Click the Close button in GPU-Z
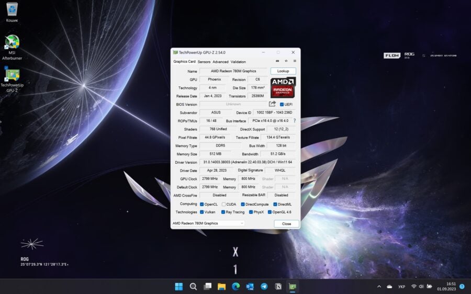The width and height of the screenshot is (471, 294). 286,224
